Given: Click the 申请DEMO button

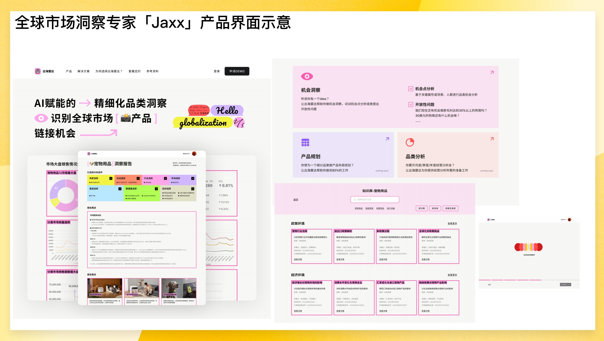Looking at the screenshot, I should [237, 71].
